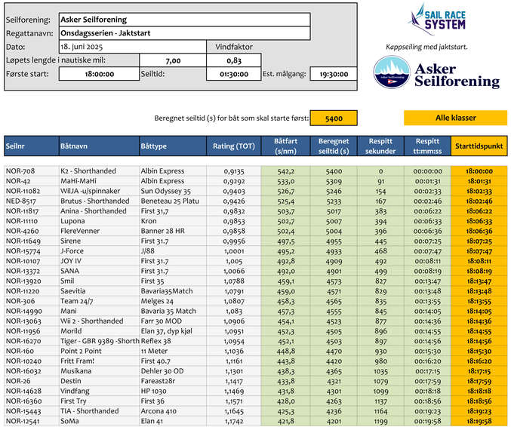Click the Alle klasser button

click(455, 118)
